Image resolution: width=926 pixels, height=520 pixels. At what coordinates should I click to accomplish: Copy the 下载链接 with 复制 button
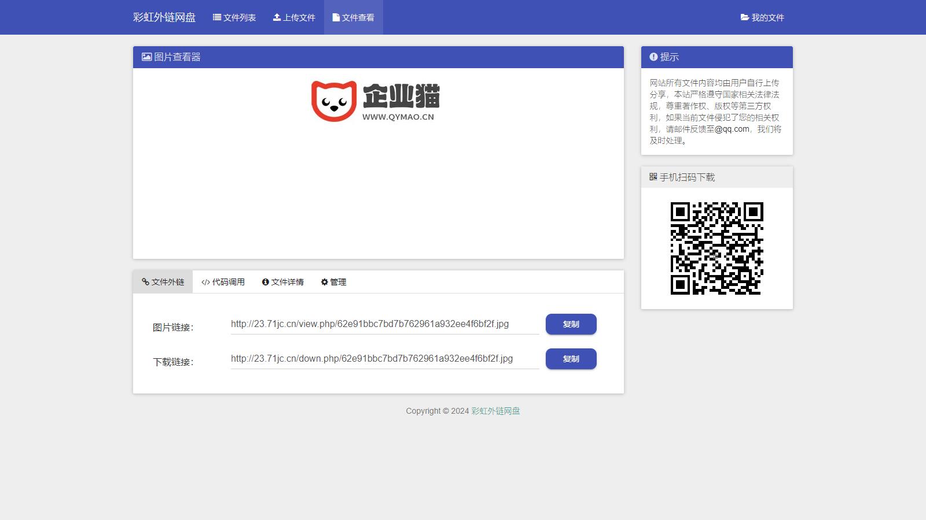(571, 359)
